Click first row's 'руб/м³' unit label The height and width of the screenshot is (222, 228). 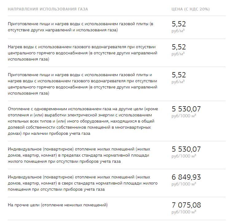[x=178, y=31]
